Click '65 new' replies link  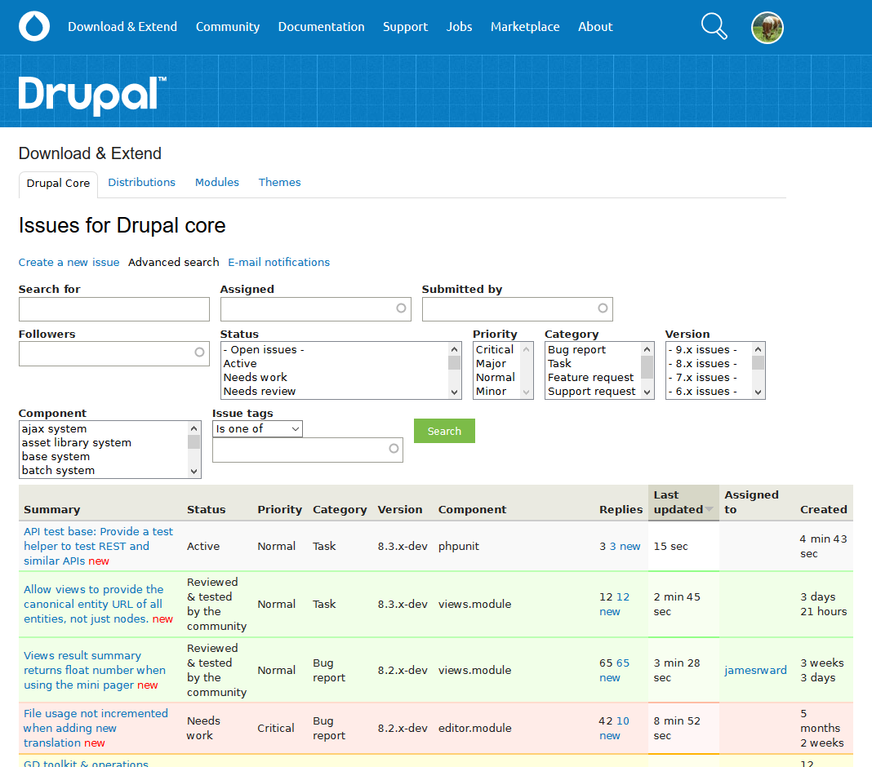(x=615, y=670)
